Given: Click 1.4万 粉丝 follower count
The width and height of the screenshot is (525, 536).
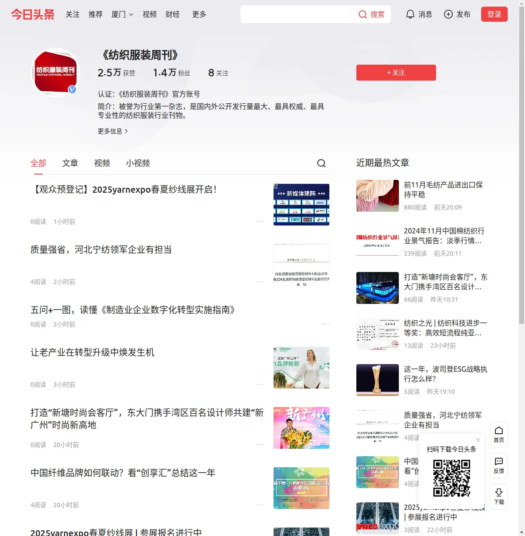Looking at the screenshot, I should [172, 73].
